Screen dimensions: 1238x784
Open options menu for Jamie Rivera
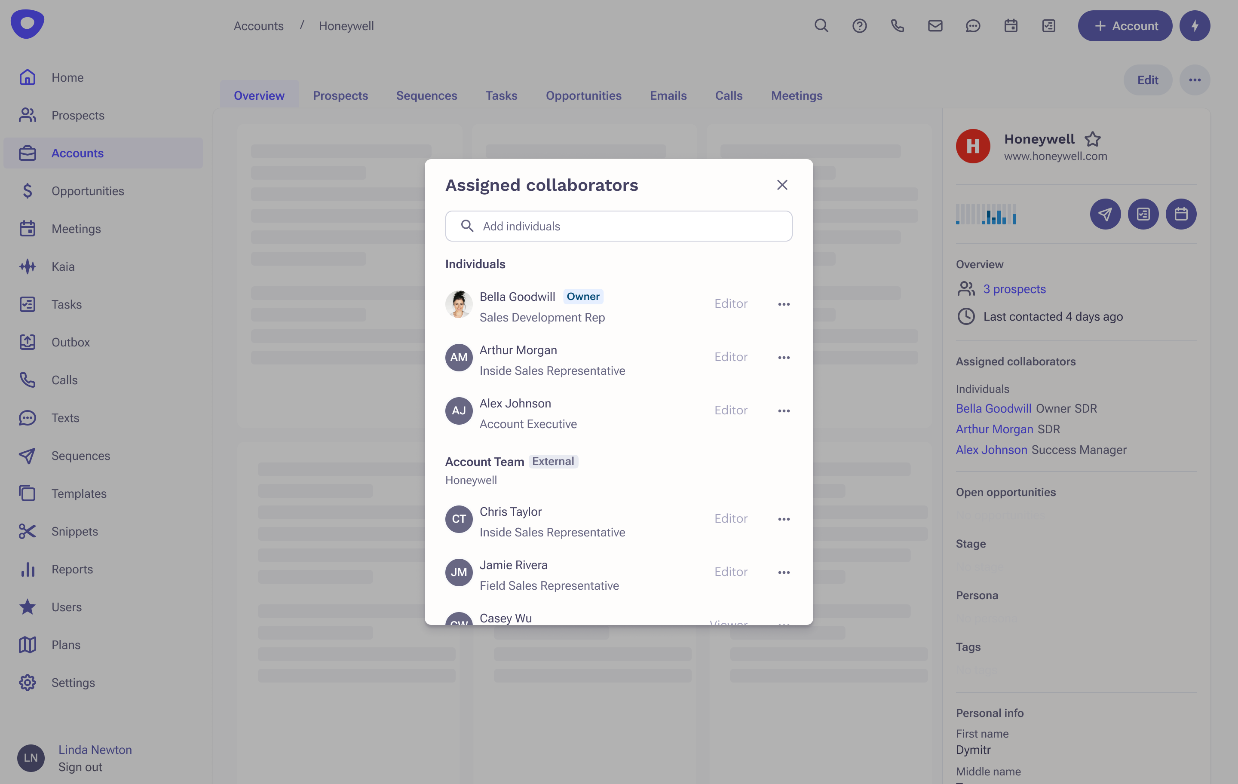[784, 572]
